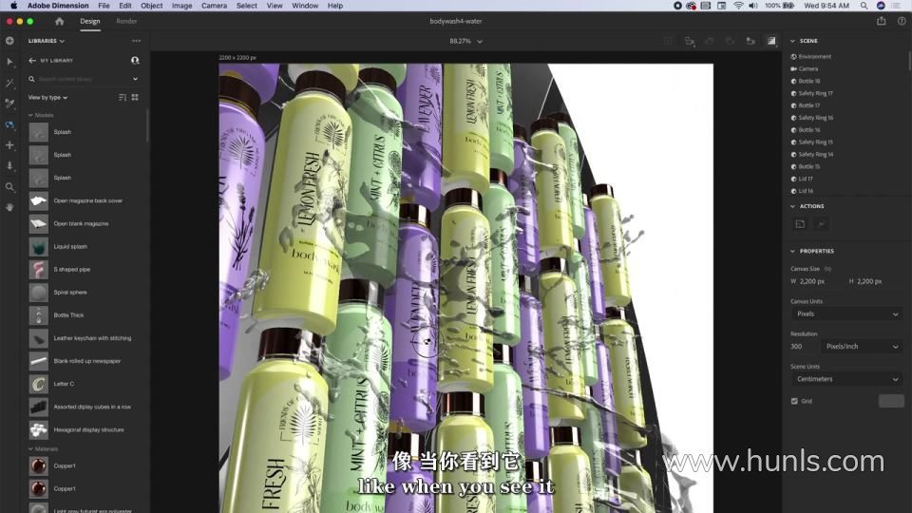The width and height of the screenshot is (912, 513).
Task: Select the Hand tool
Action: click(x=9, y=207)
